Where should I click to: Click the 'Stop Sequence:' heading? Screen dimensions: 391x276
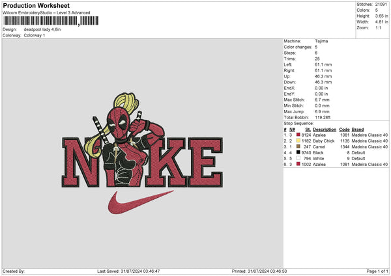click(x=298, y=123)
